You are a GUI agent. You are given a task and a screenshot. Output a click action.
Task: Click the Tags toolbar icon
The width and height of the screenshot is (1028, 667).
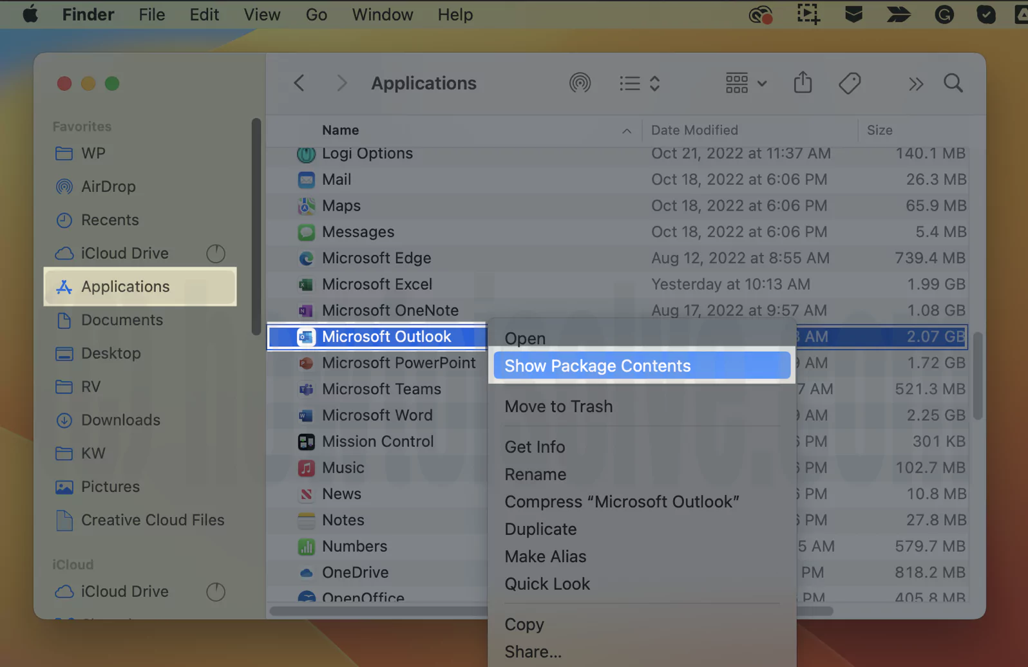(850, 83)
